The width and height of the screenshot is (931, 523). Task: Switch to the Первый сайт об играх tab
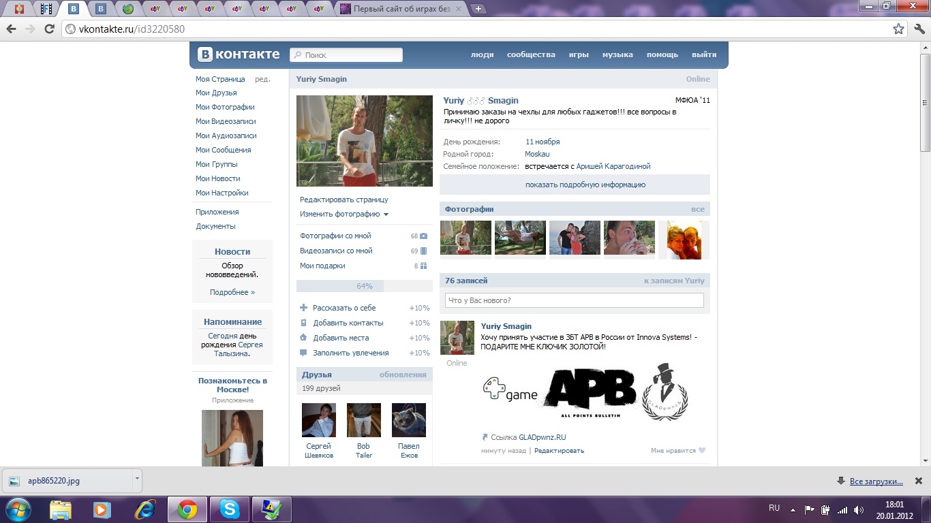[402, 9]
